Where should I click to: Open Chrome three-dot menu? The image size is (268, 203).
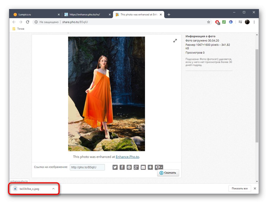click(254, 22)
